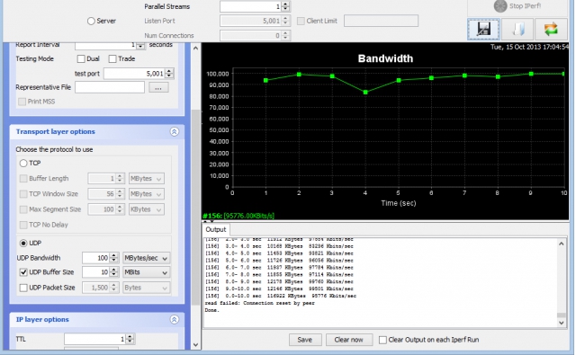576x355 pixels.
Task: Click the TTL spinner arrows
Action: (x=130, y=339)
